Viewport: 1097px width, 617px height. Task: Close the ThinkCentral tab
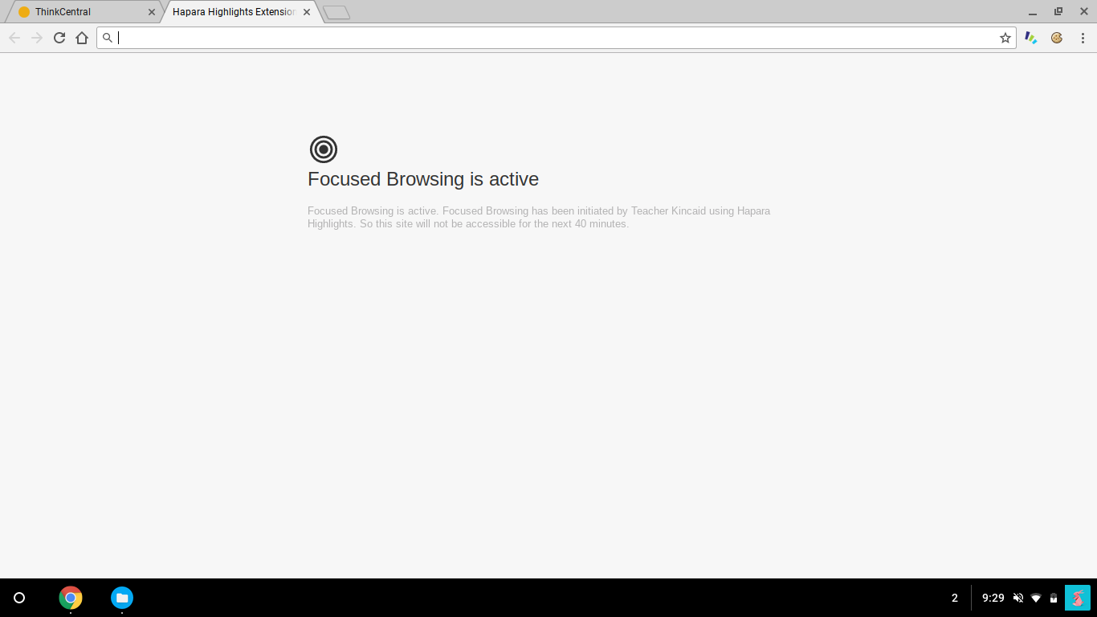[152, 12]
